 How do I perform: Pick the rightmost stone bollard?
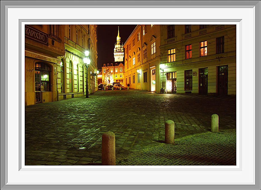[x=215, y=123]
